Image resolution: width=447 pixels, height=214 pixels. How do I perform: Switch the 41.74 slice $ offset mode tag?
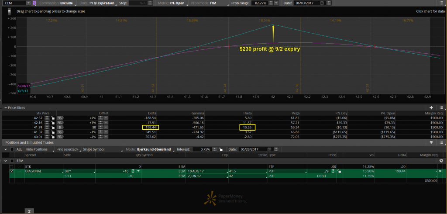tap(60, 127)
